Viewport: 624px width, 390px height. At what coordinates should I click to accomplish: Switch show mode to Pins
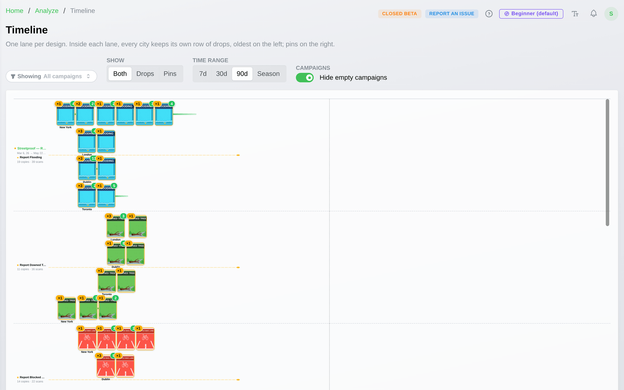[170, 74]
